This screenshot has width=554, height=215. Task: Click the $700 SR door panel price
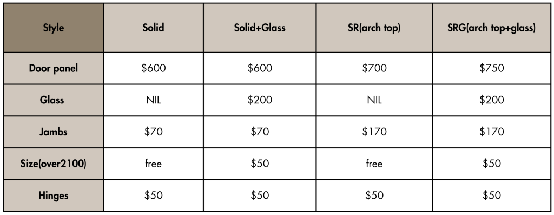click(x=374, y=68)
